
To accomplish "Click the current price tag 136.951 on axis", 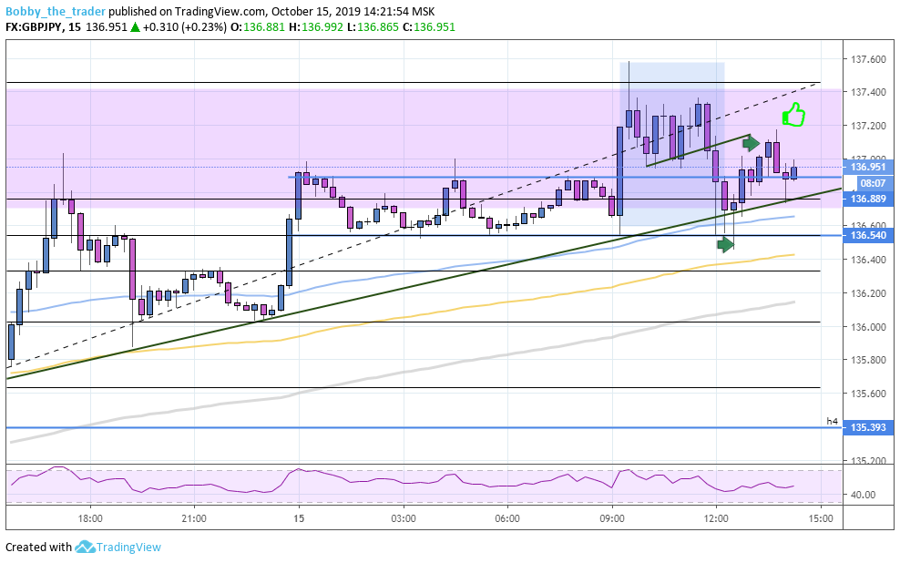I will click(868, 167).
